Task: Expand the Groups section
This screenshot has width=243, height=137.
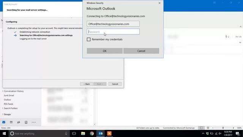Action: [x=3, y=114]
